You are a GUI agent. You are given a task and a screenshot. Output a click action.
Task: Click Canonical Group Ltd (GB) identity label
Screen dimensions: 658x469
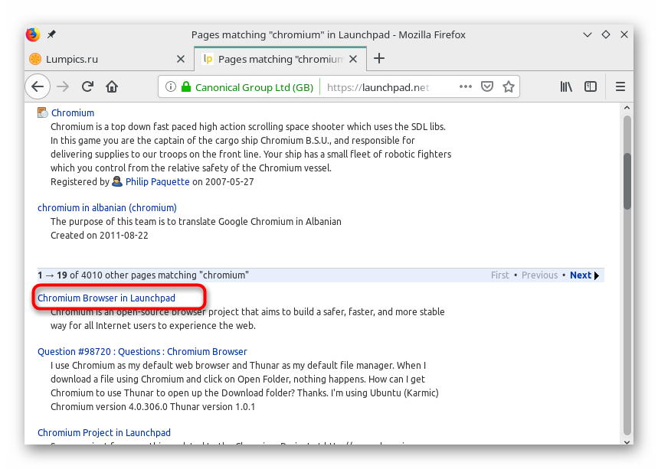point(254,87)
